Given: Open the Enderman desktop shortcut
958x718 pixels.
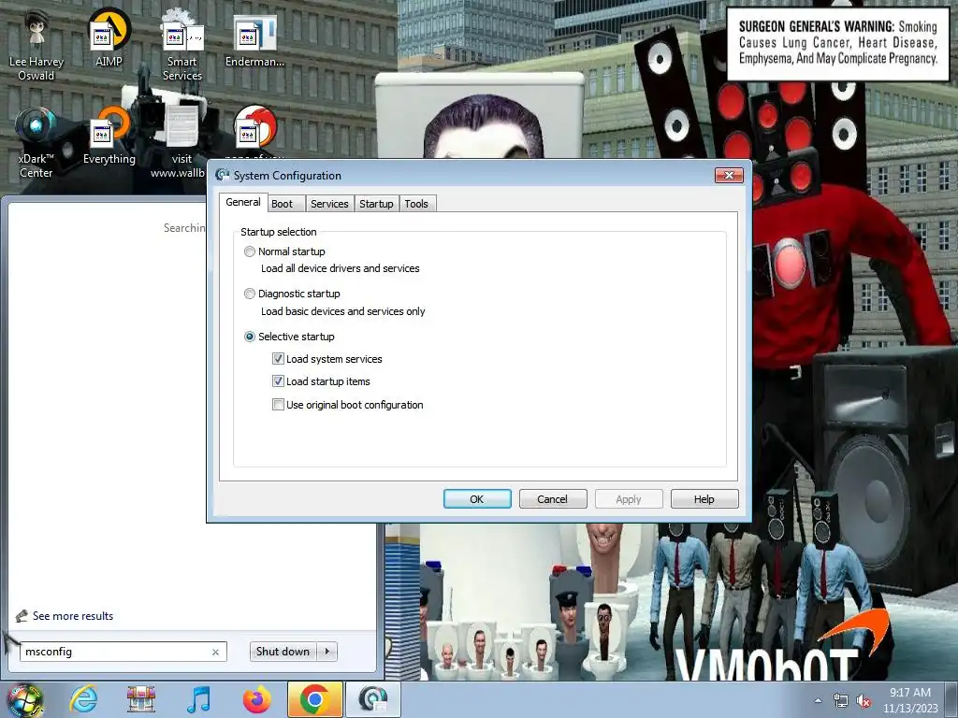Looking at the screenshot, I should coord(254,39).
